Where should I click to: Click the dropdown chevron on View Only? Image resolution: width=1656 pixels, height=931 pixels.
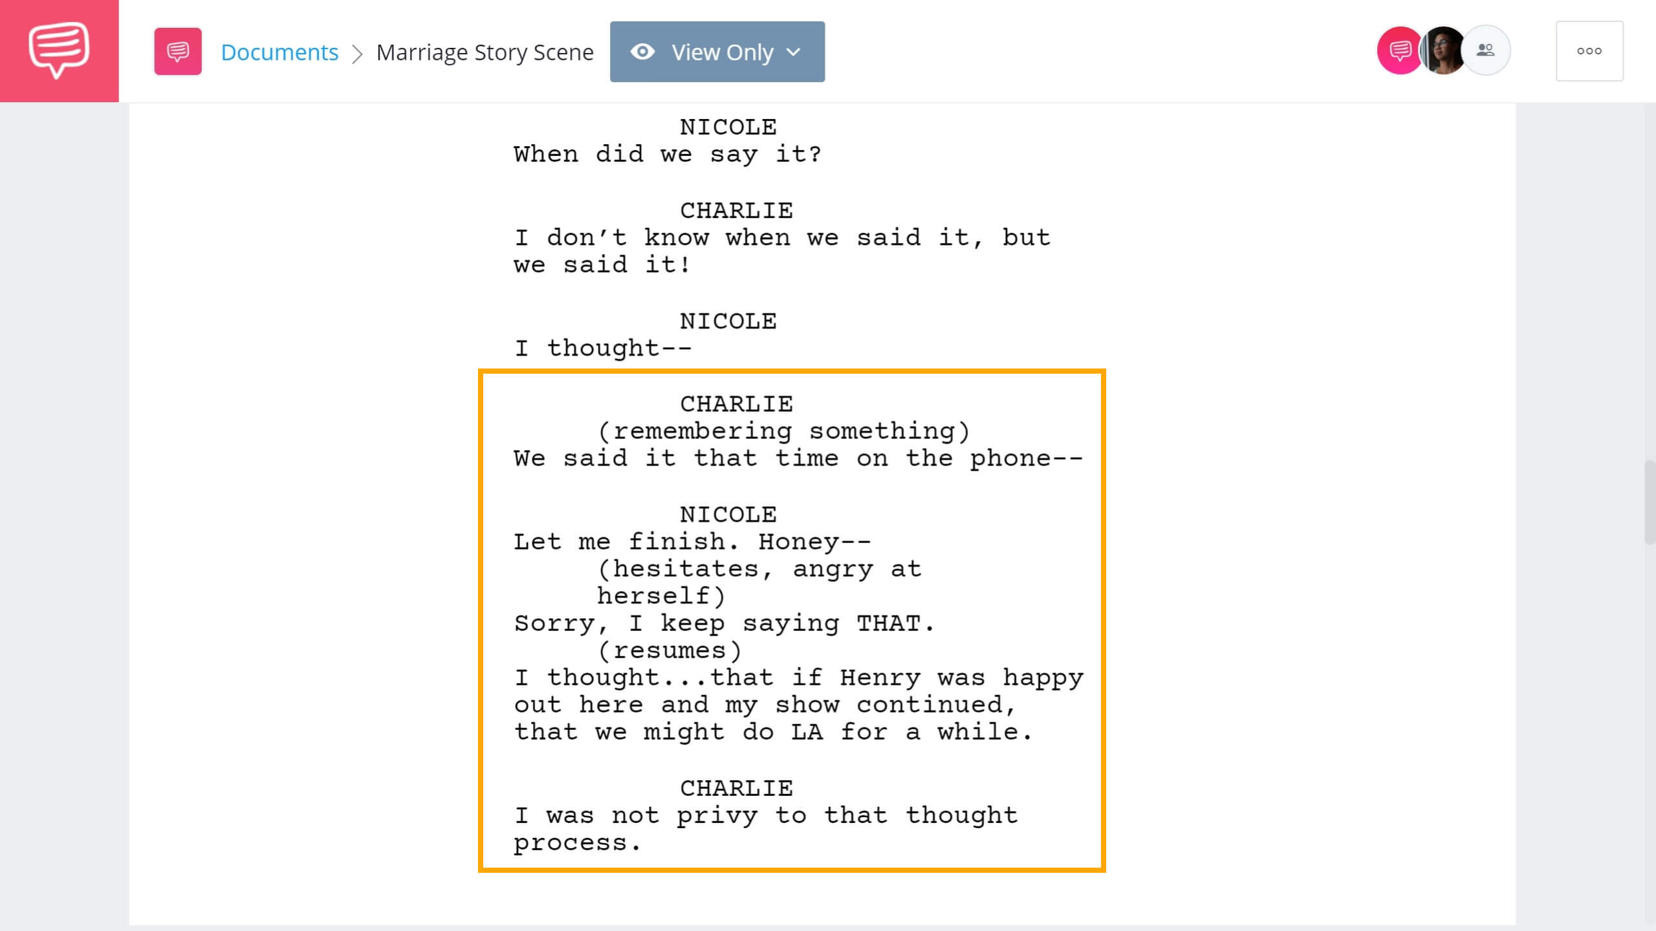(796, 51)
